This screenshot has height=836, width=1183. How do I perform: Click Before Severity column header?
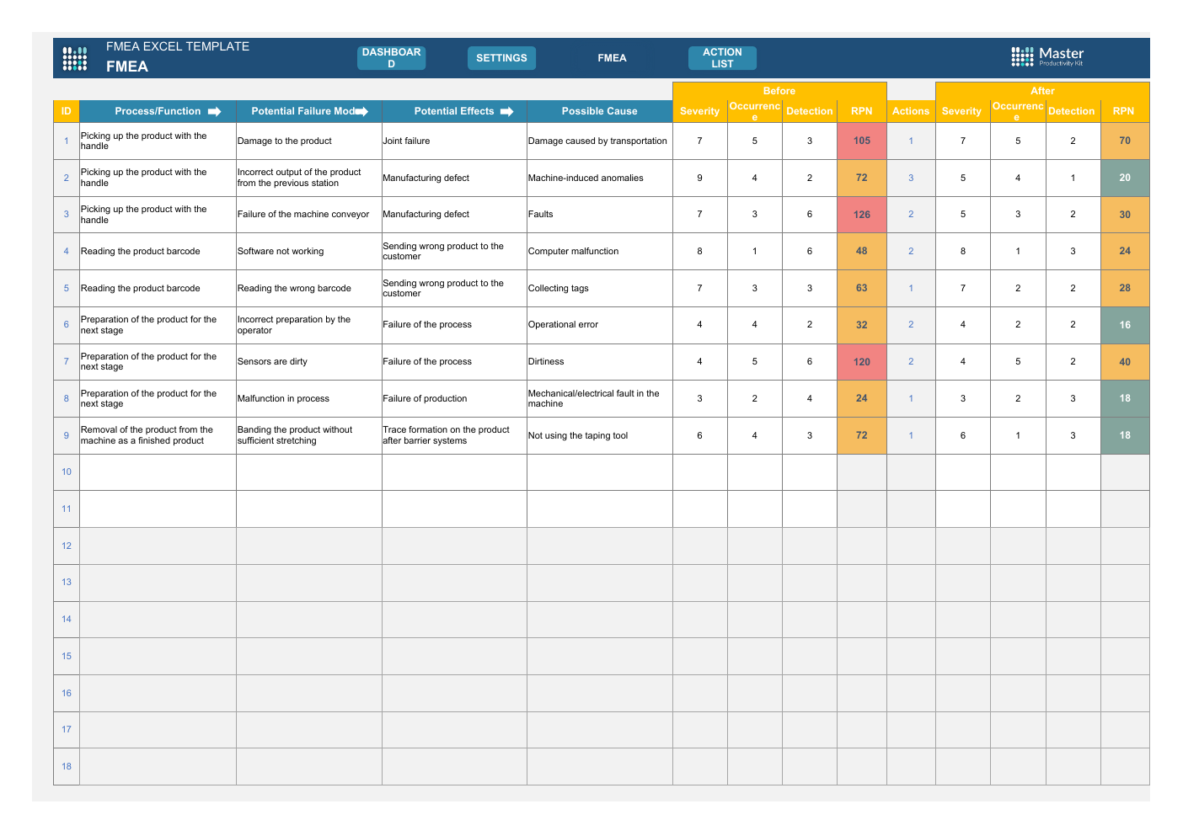pyautogui.click(x=700, y=111)
